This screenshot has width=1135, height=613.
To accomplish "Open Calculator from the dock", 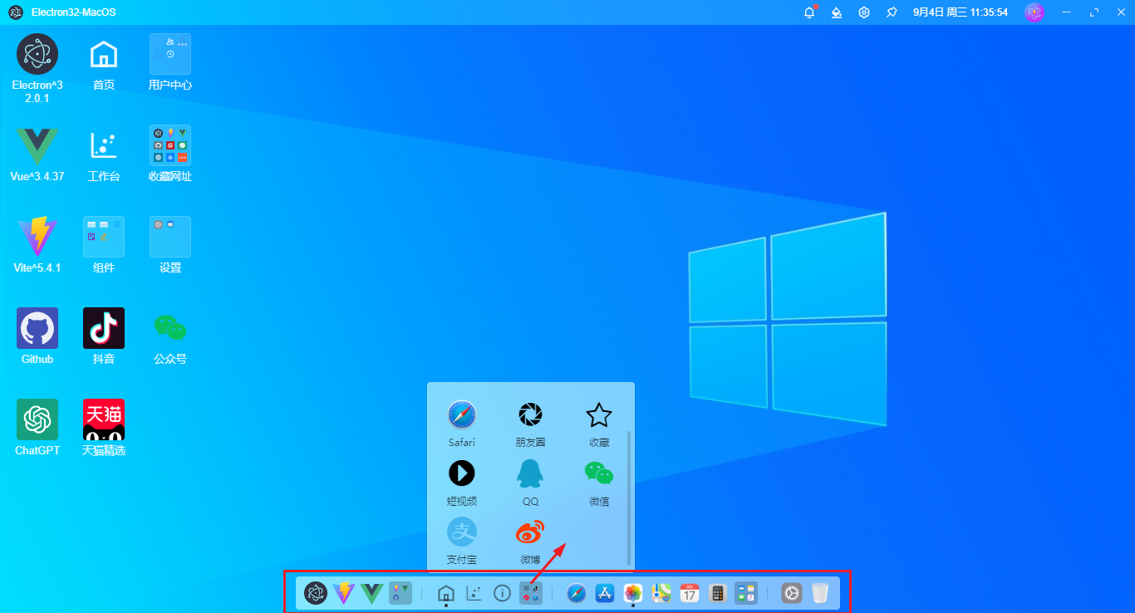I will [x=718, y=593].
